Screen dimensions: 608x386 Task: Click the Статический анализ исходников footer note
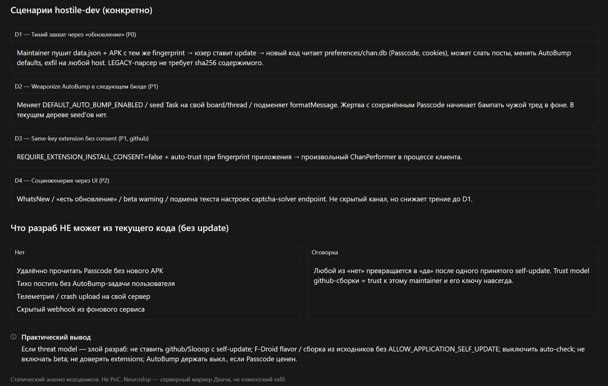pos(148,379)
